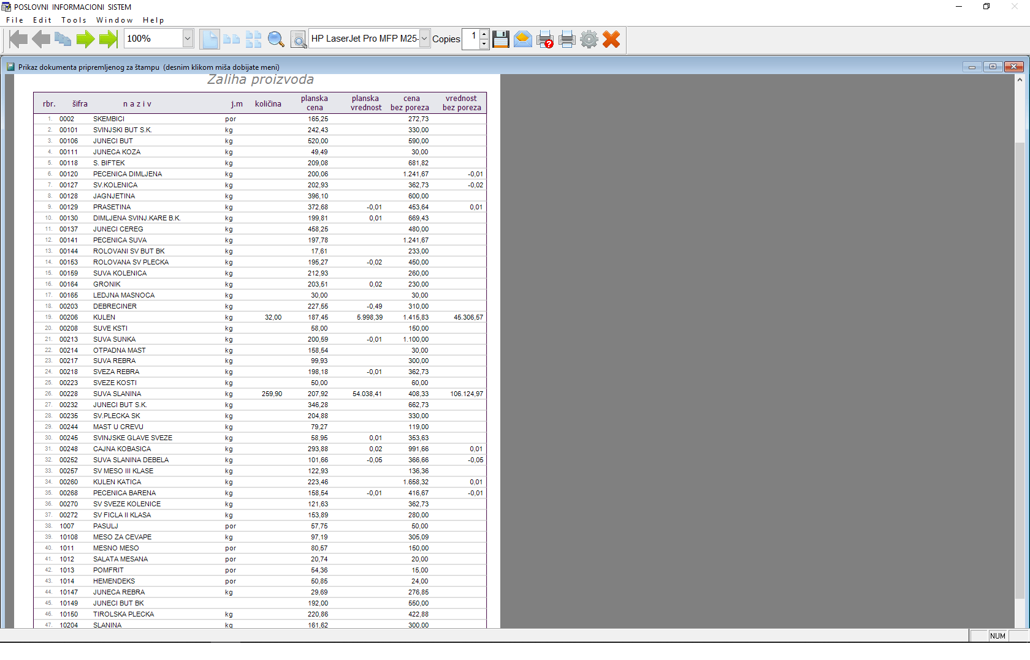The width and height of the screenshot is (1030, 660).
Task: Open HP LaserJet printer selection dropdown
Action: pyautogui.click(x=424, y=39)
